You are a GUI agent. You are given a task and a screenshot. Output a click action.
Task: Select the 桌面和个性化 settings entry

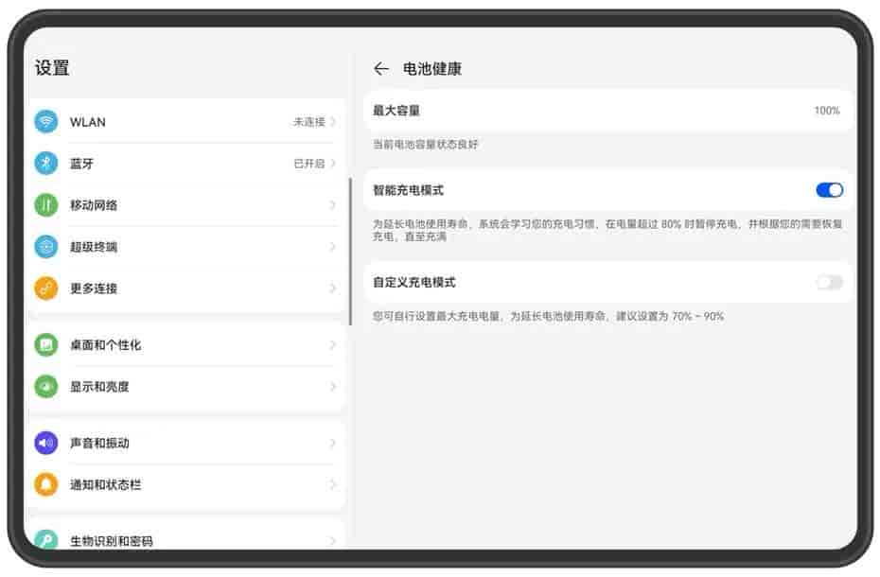[186, 344]
